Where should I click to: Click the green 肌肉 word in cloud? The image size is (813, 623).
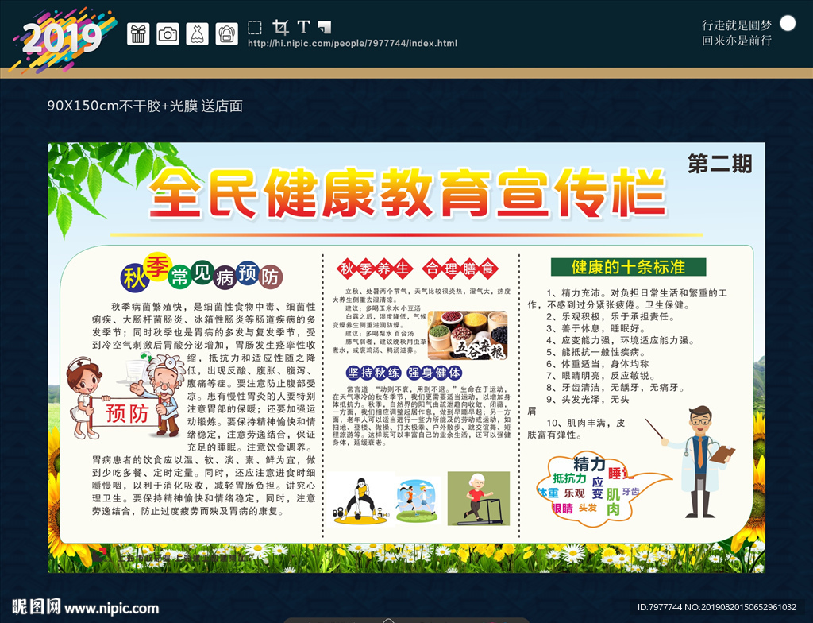(x=614, y=501)
